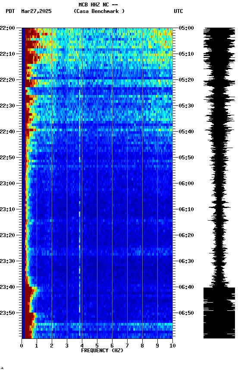Click the '05:20' UTC time label
This screenshot has width=238, height=373.
pyautogui.click(x=186, y=80)
